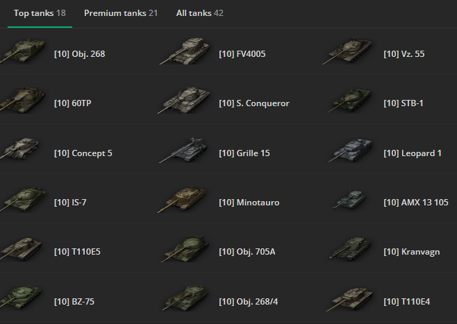The width and height of the screenshot is (457, 324).
Task: Click the T110E4 tank icon
Action: point(349,299)
